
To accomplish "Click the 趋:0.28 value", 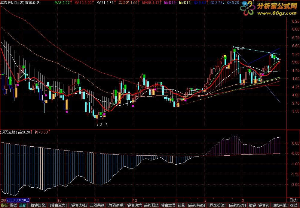I will coord(24,132).
